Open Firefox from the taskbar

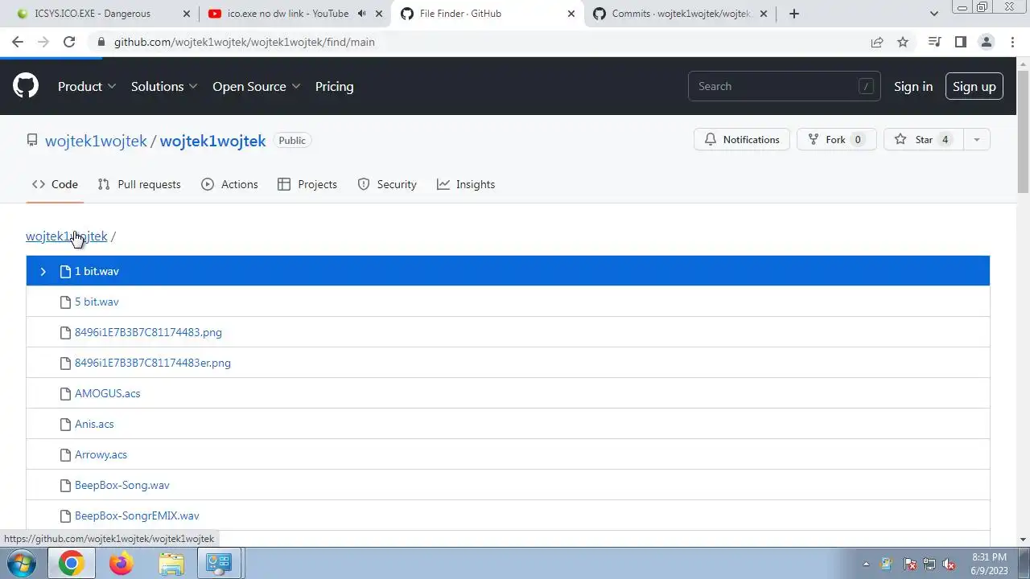pos(122,563)
